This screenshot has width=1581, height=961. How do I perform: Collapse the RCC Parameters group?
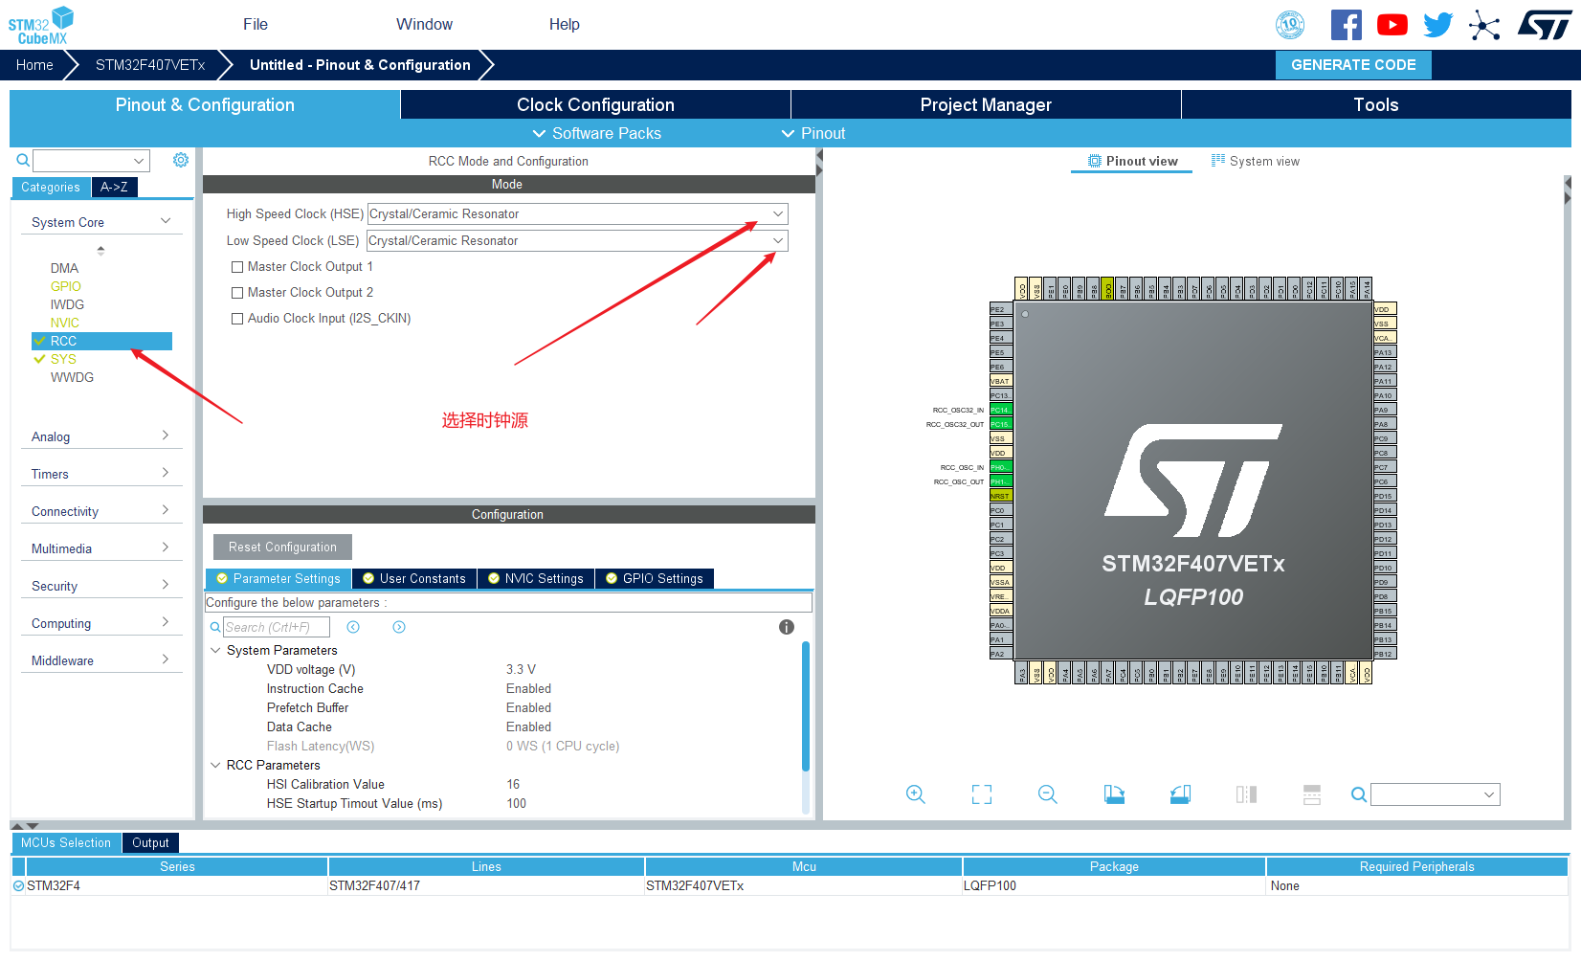point(215,765)
